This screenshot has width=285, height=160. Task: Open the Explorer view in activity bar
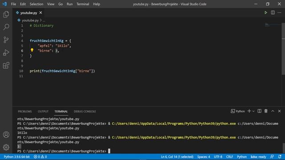6,14
